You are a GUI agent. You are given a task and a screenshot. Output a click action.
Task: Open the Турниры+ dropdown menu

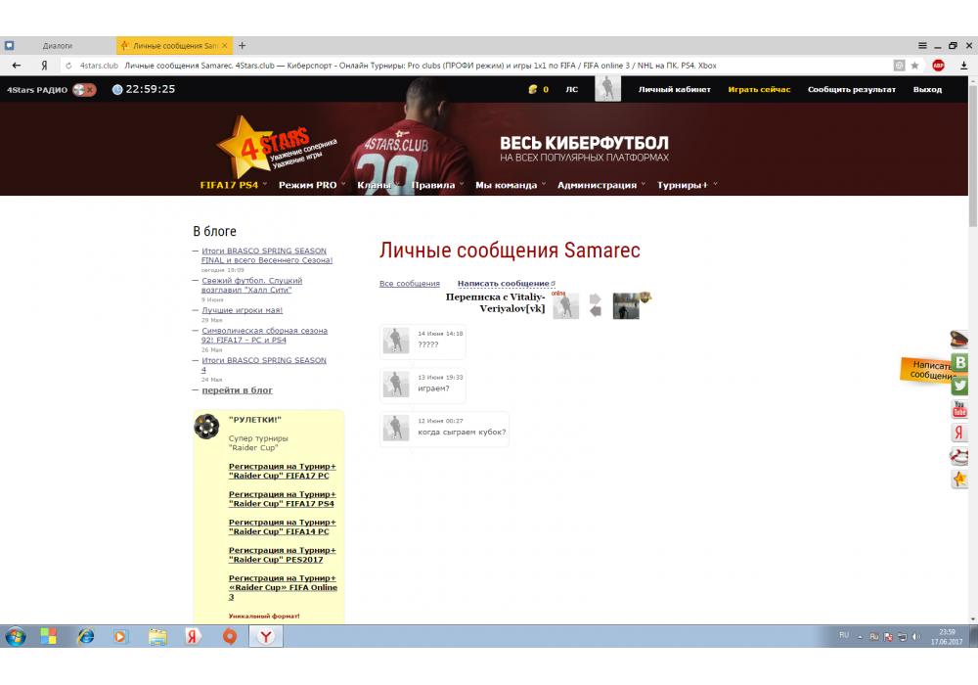tap(686, 185)
